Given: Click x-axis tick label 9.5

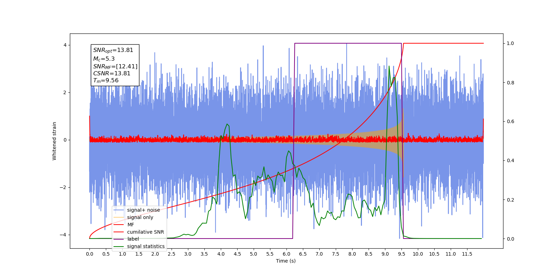Looking at the screenshot, I should pos(401,254).
